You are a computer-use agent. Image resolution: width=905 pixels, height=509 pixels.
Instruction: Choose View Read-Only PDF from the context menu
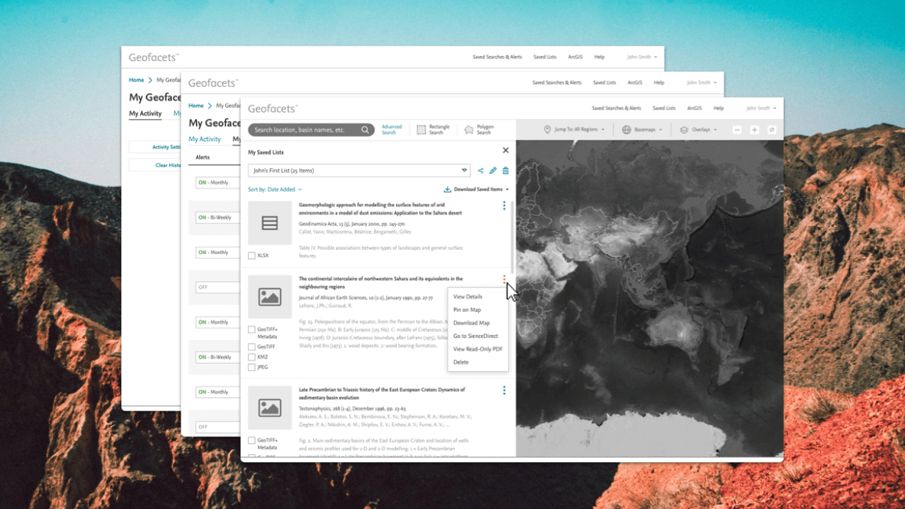(477, 349)
